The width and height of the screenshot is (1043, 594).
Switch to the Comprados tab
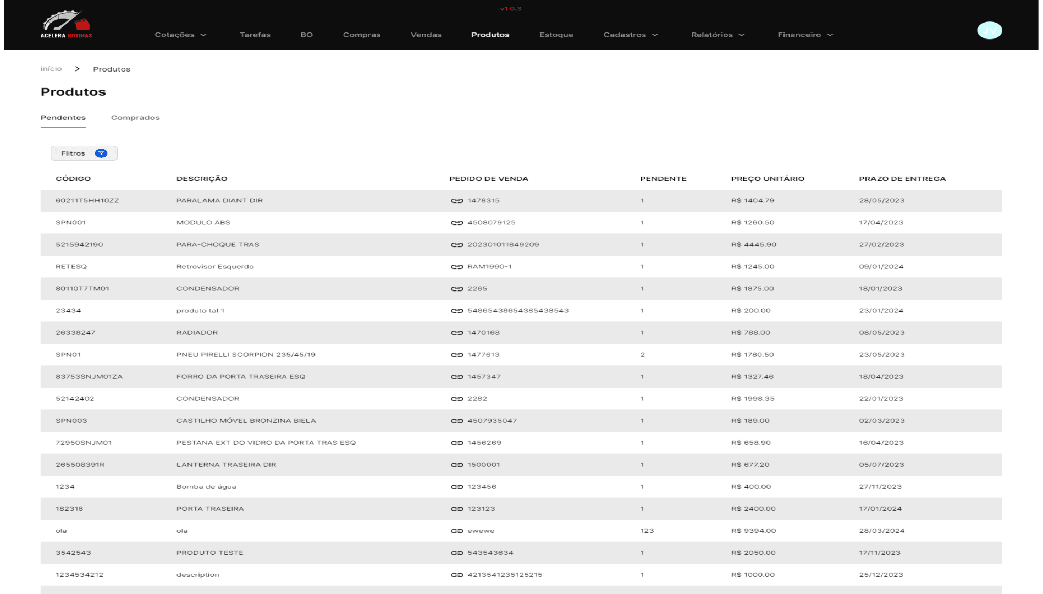point(135,118)
